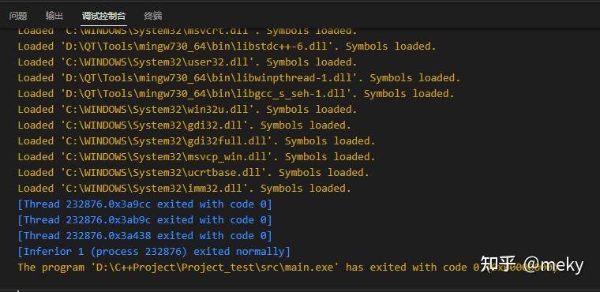Viewport: 600px width, 292px height.
Task: Select the user32.dll symbols loaded line
Action: [187, 62]
